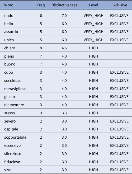
Task: Select EXCLUSIVE in the vivo row
Action: [x=119, y=170]
